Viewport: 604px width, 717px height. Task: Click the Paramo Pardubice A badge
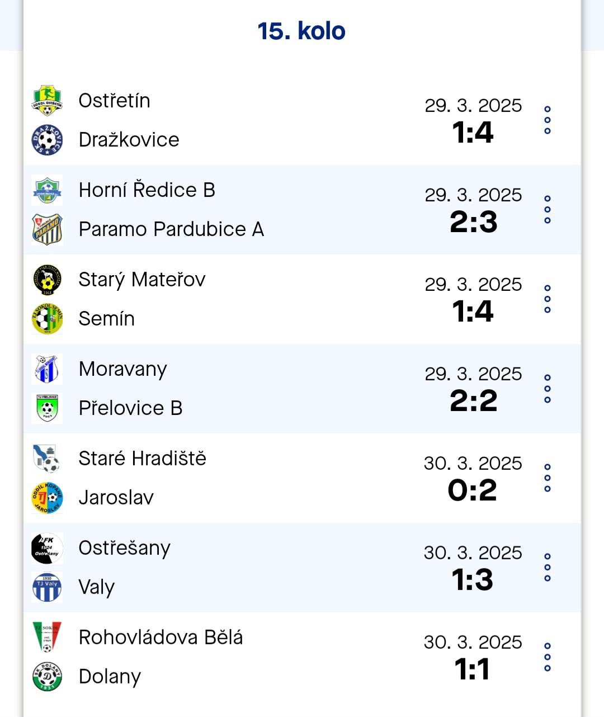tap(47, 229)
